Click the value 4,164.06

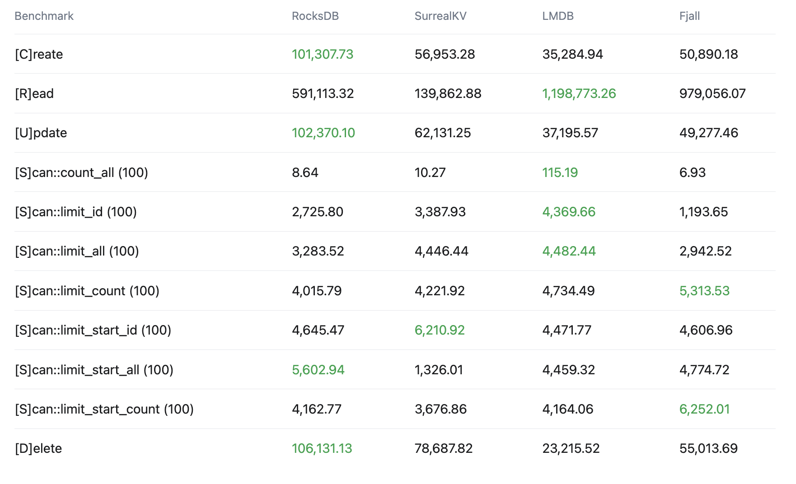pos(568,409)
